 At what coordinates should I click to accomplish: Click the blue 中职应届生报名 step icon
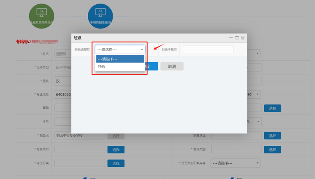100,16
